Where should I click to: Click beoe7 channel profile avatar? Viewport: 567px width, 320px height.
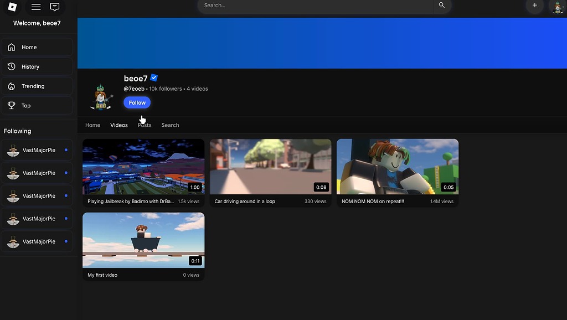click(102, 97)
